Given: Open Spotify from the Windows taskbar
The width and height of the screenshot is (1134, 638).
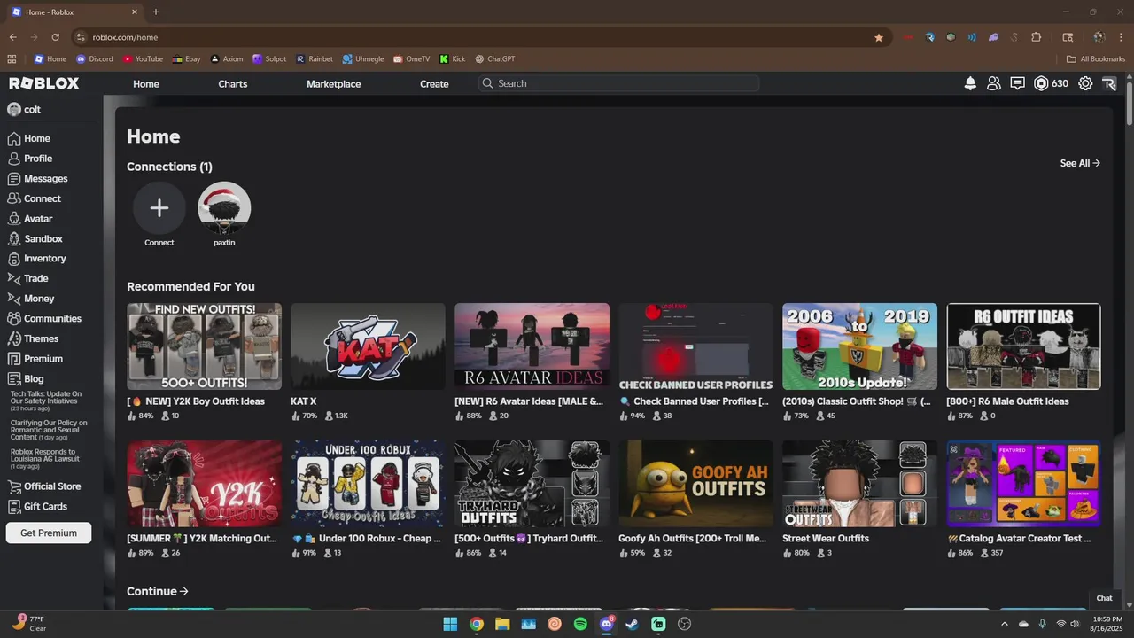Looking at the screenshot, I should [x=580, y=624].
